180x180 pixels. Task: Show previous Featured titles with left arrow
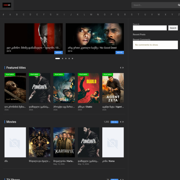click(121, 68)
